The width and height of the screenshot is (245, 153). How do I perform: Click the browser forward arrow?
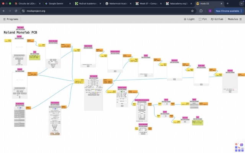coord(10,11)
